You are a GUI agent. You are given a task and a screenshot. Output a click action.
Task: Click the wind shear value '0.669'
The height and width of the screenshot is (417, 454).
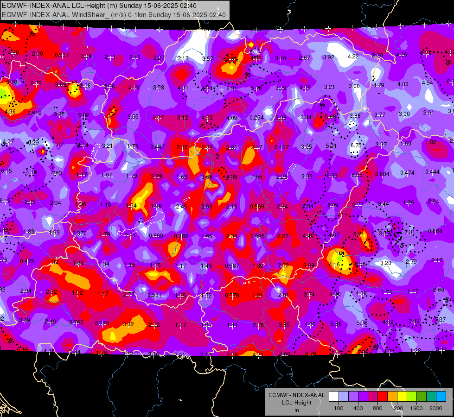click(156, 236)
